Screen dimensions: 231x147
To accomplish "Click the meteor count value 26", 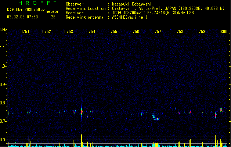I will [53, 17].
